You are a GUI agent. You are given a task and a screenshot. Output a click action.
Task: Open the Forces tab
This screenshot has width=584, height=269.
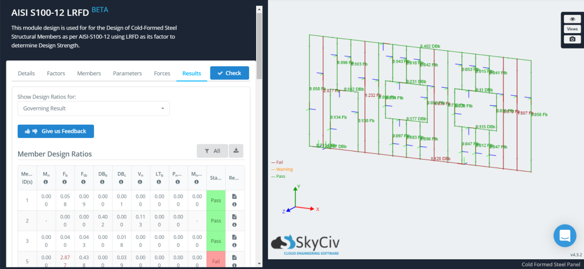click(x=162, y=74)
